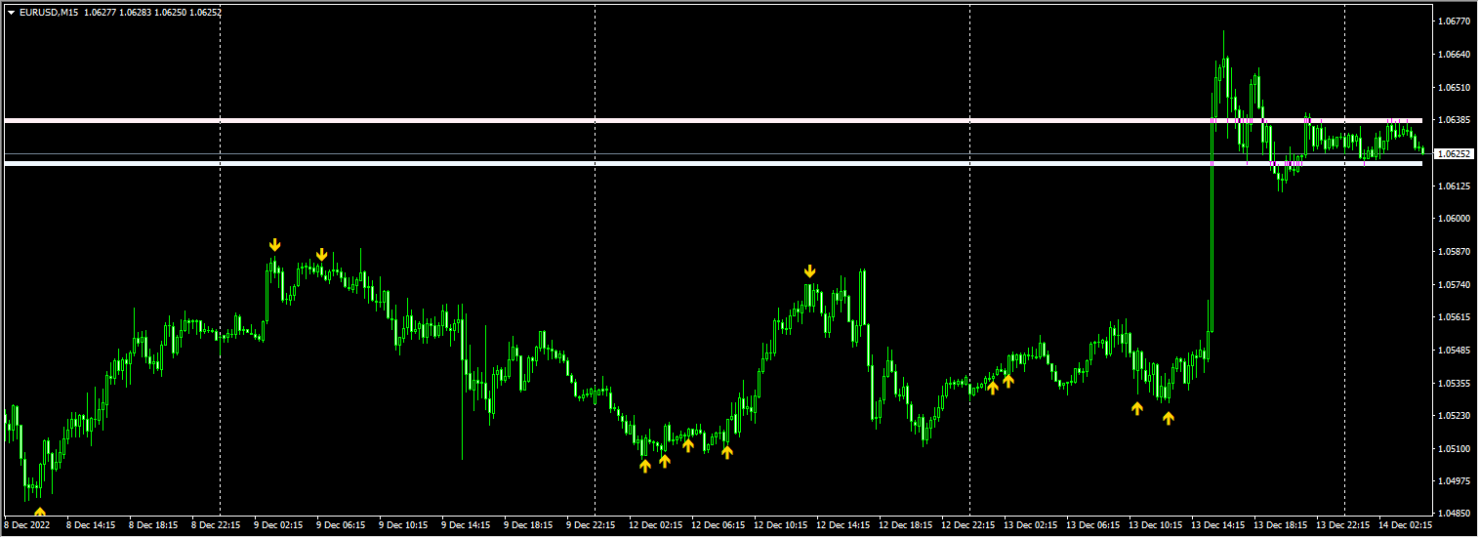Click the 13 Dec 06:15 time label

1092,525
